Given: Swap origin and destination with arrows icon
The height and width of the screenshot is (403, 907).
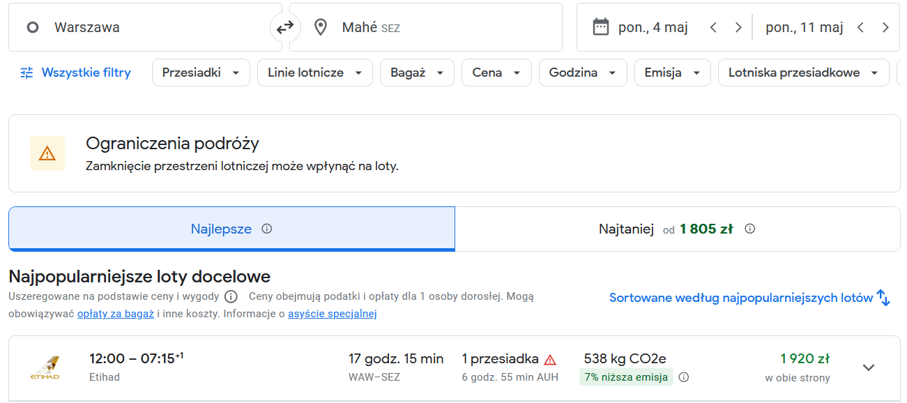Looking at the screenshot, I should [285, 28].
